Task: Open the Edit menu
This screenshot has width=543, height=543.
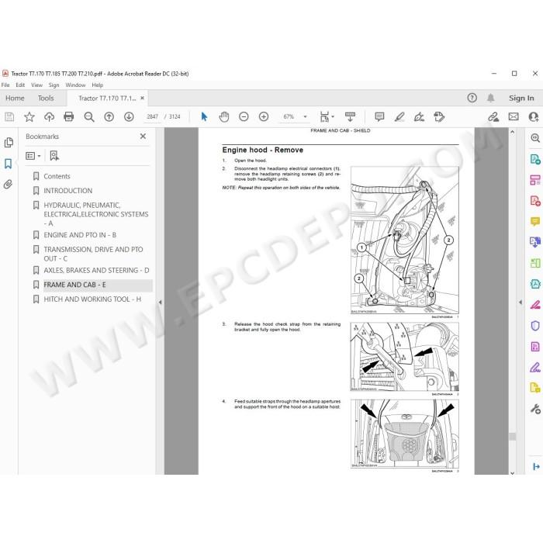Action: coord(20,85)
